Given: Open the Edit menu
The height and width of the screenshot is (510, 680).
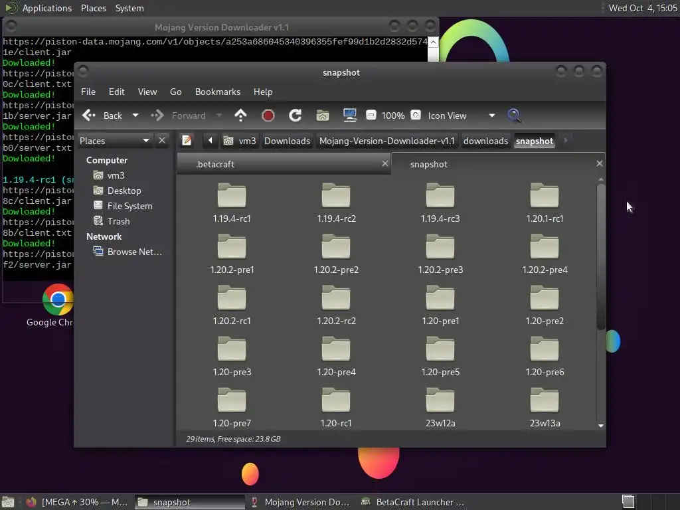Looking at the screenshot, I should pos(116,92).
